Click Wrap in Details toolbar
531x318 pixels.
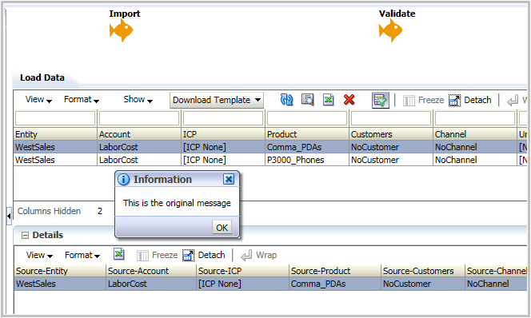tap(259, 255)
